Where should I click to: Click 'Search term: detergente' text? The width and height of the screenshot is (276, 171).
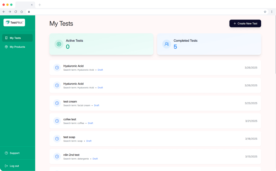[76, 159]
